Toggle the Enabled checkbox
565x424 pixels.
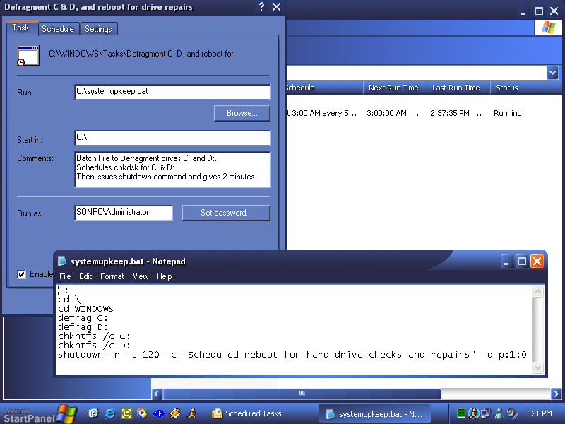pos(22,274)
